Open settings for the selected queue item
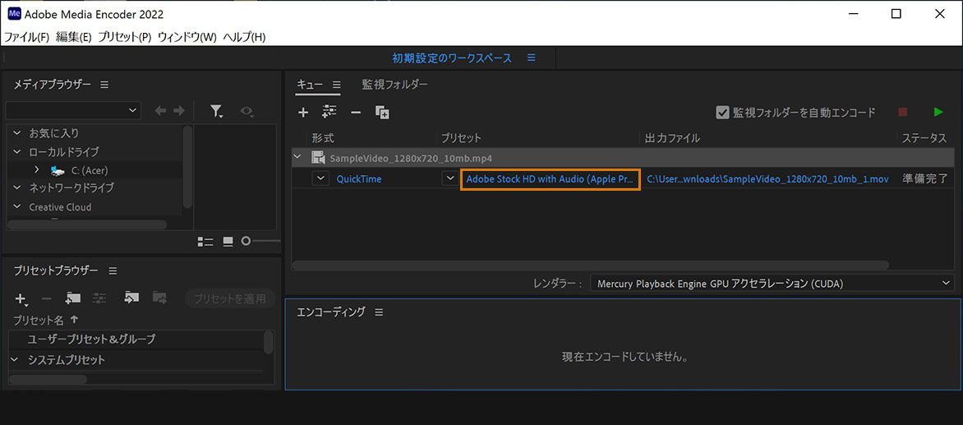This screenshot has width=963, height=425. coord(329,112)
